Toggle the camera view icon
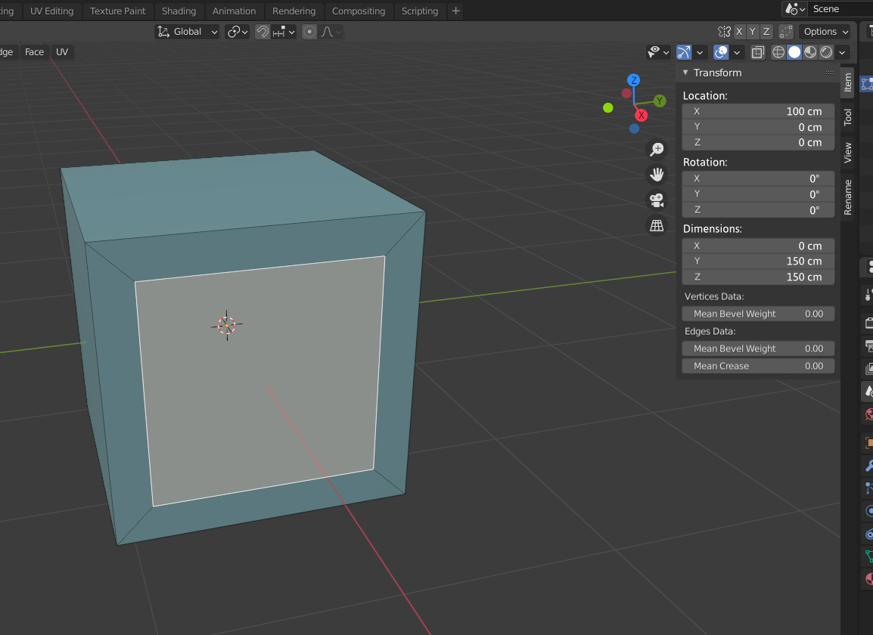873x635 pixels. point(657,200)
